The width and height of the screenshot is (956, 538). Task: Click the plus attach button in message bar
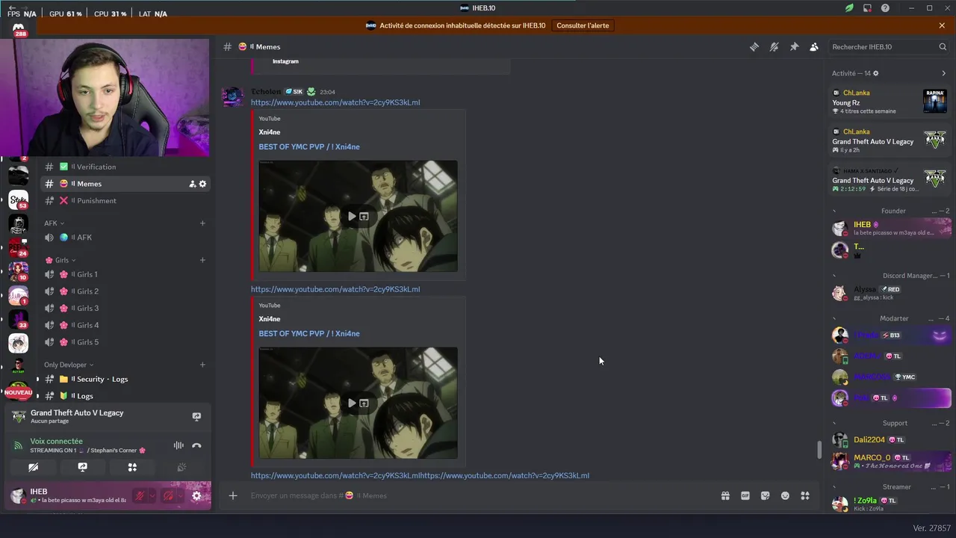233,495
